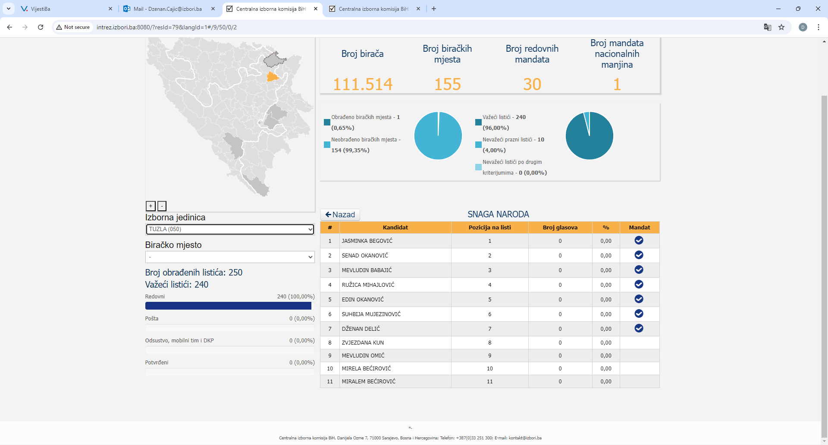Click the browser back arrow
The width and height of the screenshot is (828, 445).
pyautogui.click(x=9, y=27)
